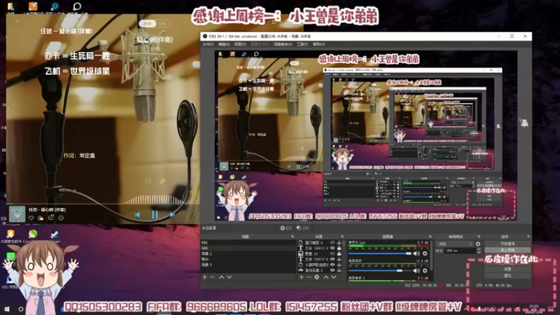Select the 场景 2 scene
Screen dimensions: 560x315
(248, 253)
